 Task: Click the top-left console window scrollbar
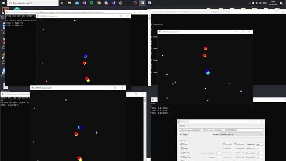click(149, 50)
